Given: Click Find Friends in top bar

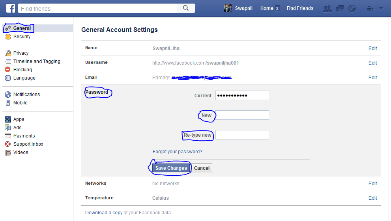Looking at the screenshot, I should point(300,8).
